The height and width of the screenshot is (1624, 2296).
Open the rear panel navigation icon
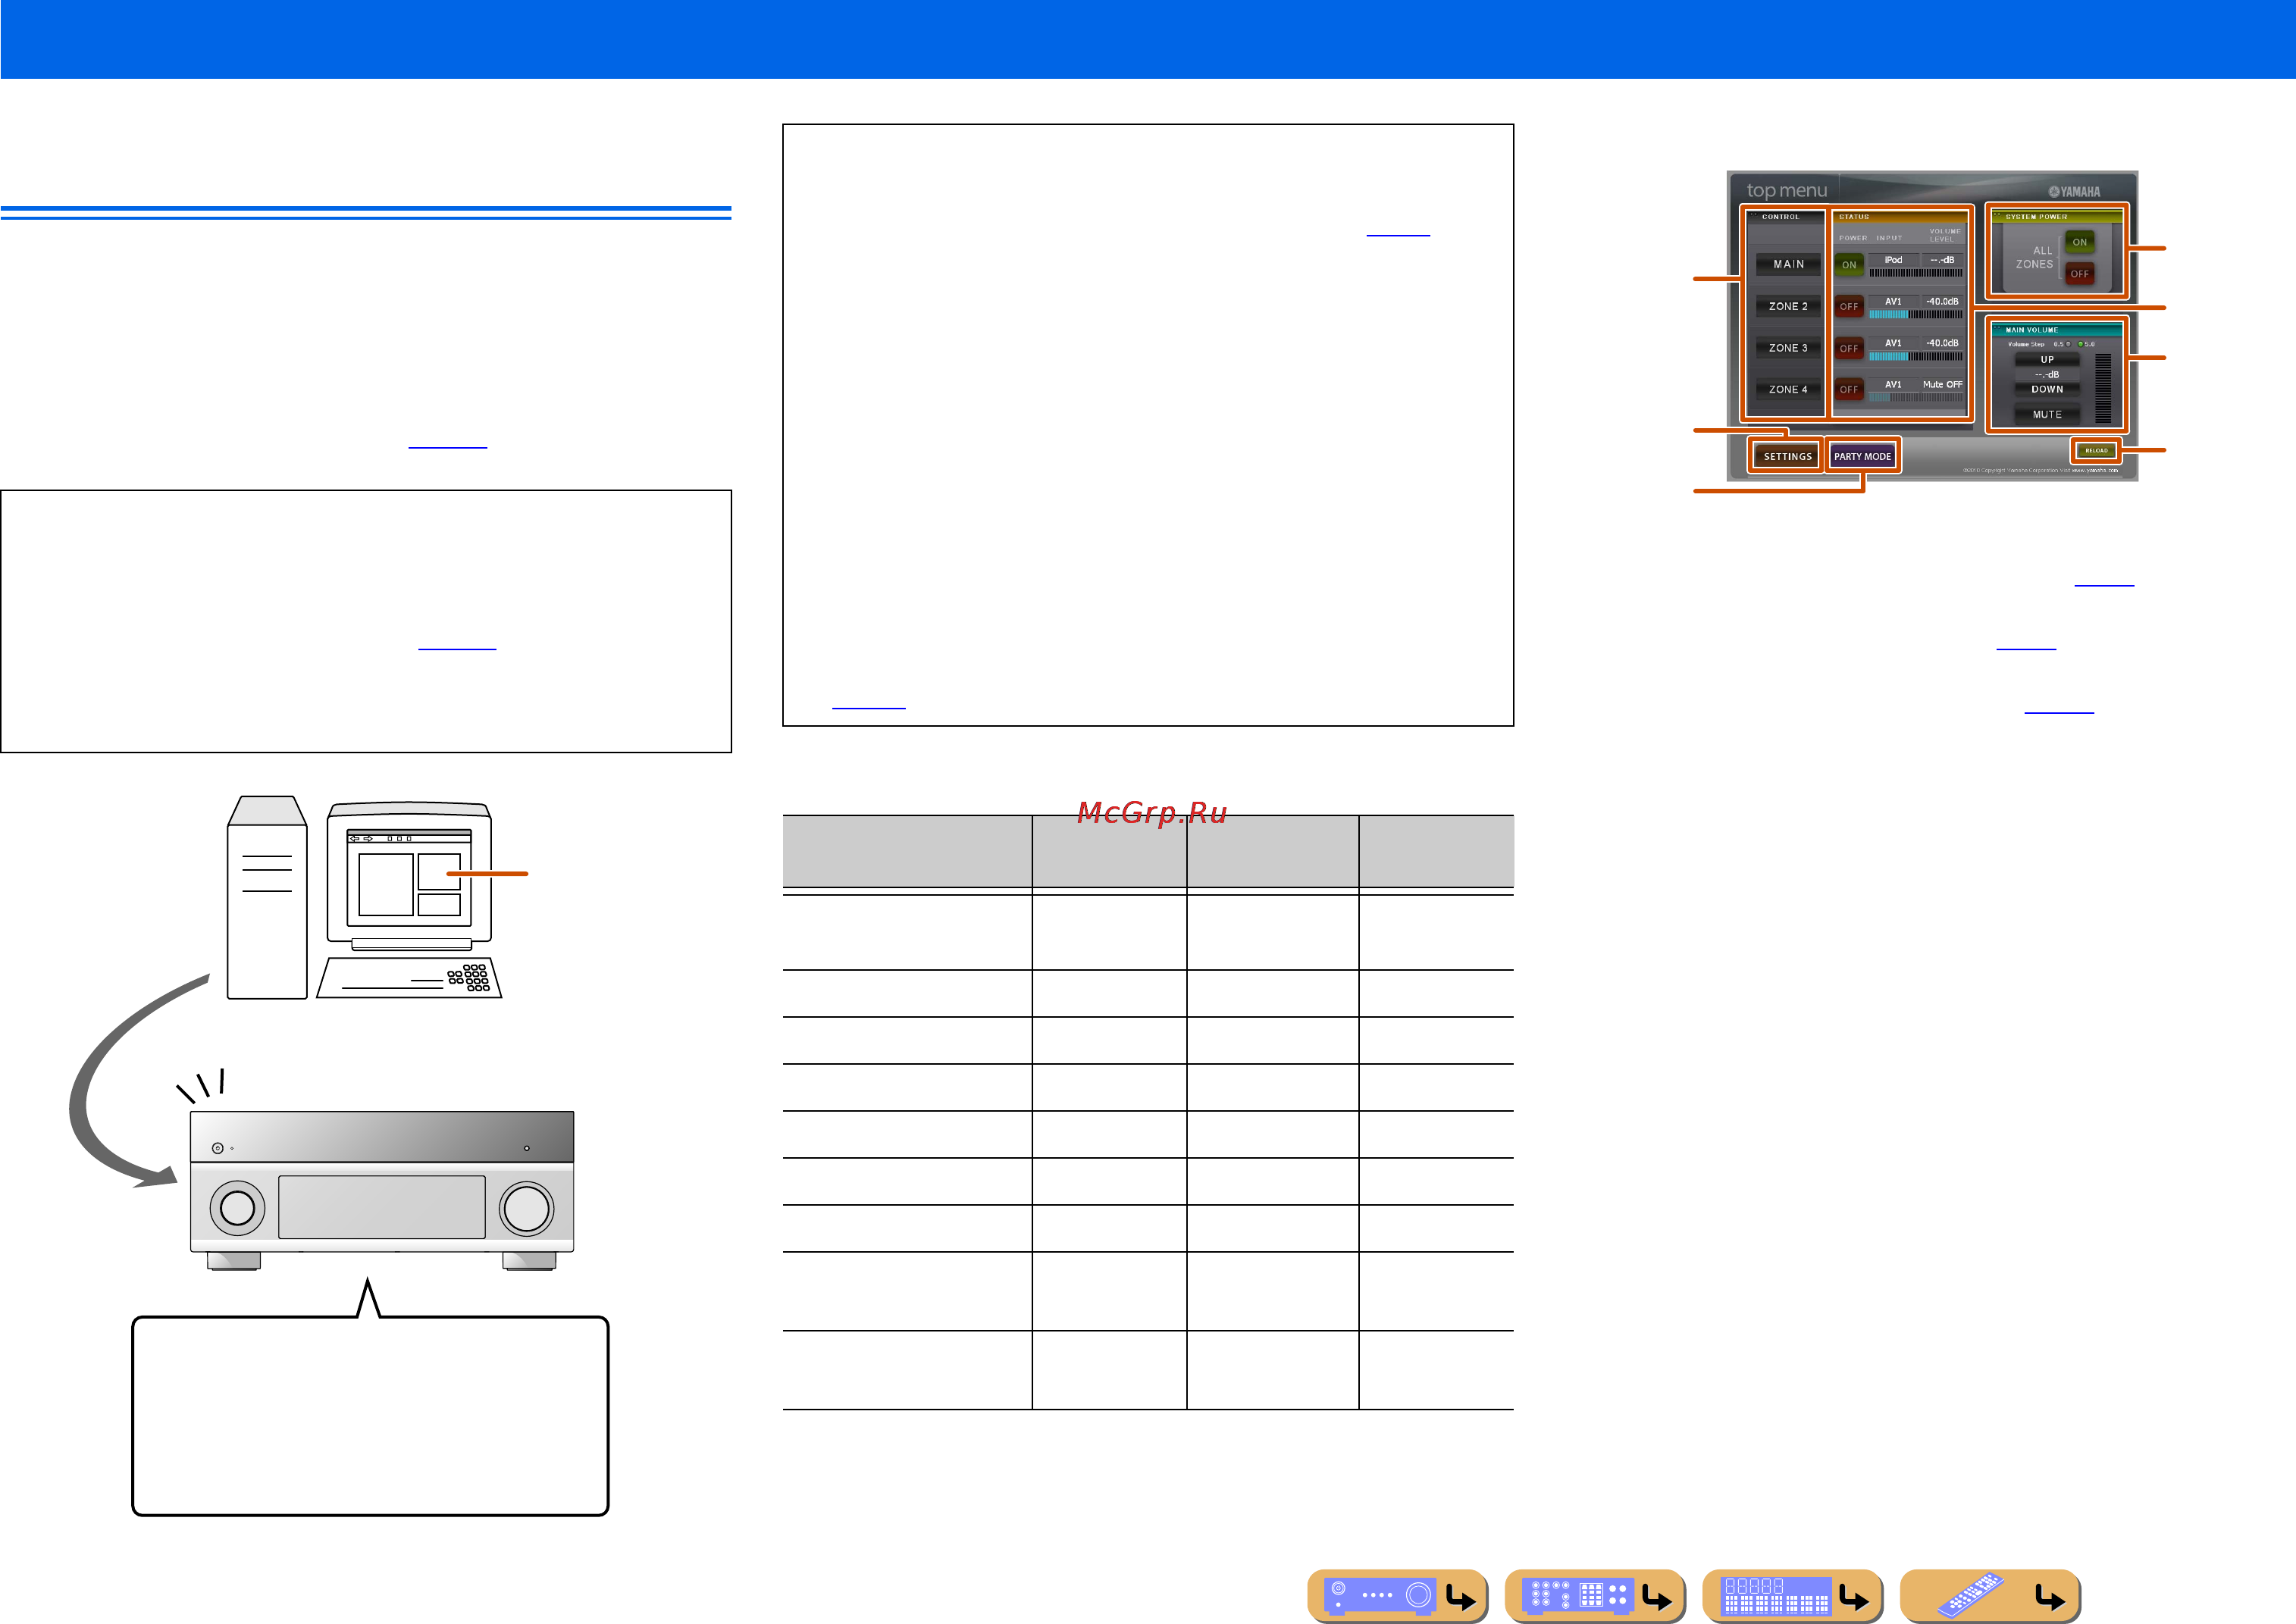1595,1596
